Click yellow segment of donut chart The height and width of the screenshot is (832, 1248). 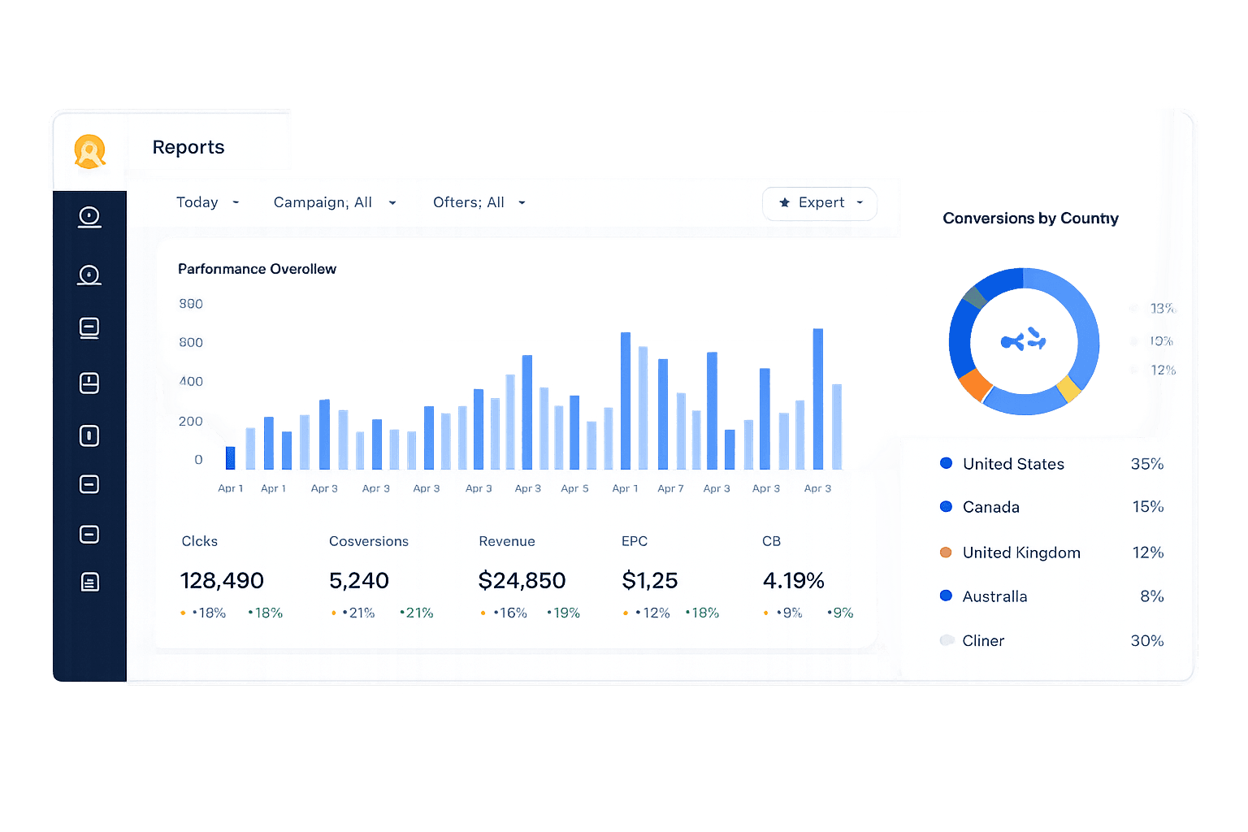tap(1068, 388)
